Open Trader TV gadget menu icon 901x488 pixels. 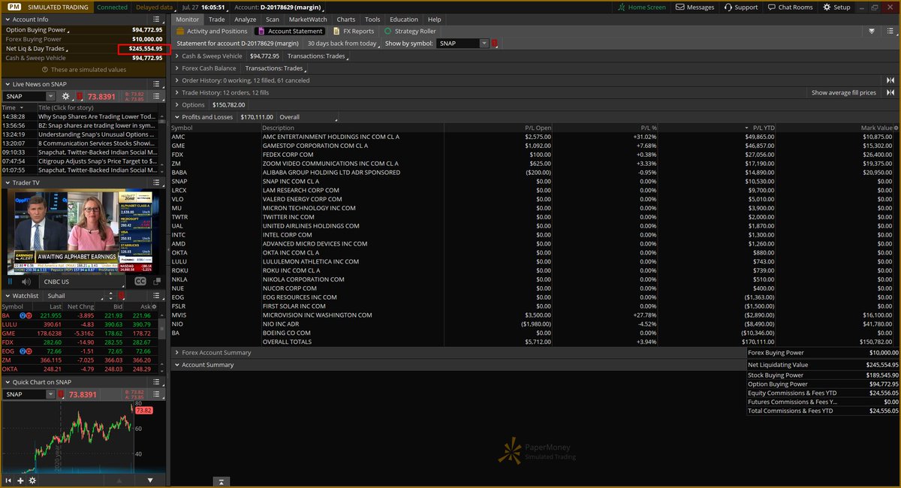pyautogui.click(x=158, y=182)
